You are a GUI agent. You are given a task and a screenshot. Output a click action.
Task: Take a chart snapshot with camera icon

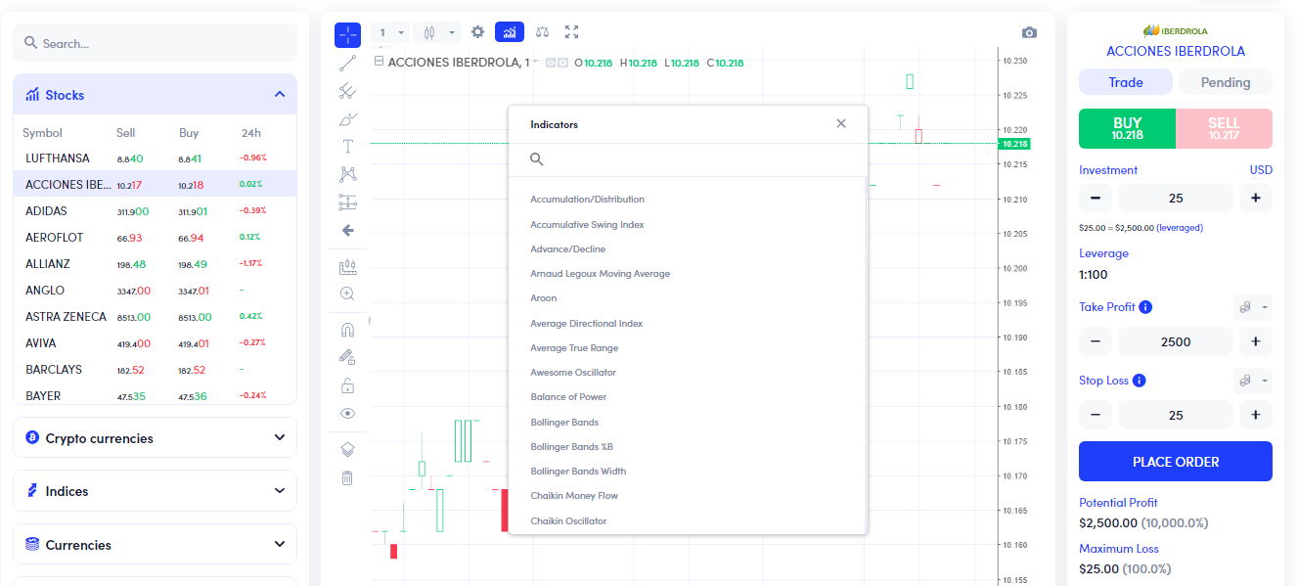(x=1029, y=32)
